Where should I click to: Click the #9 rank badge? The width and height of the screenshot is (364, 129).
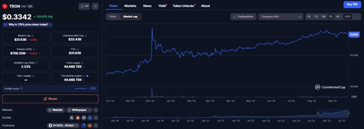tap(30, 6)
